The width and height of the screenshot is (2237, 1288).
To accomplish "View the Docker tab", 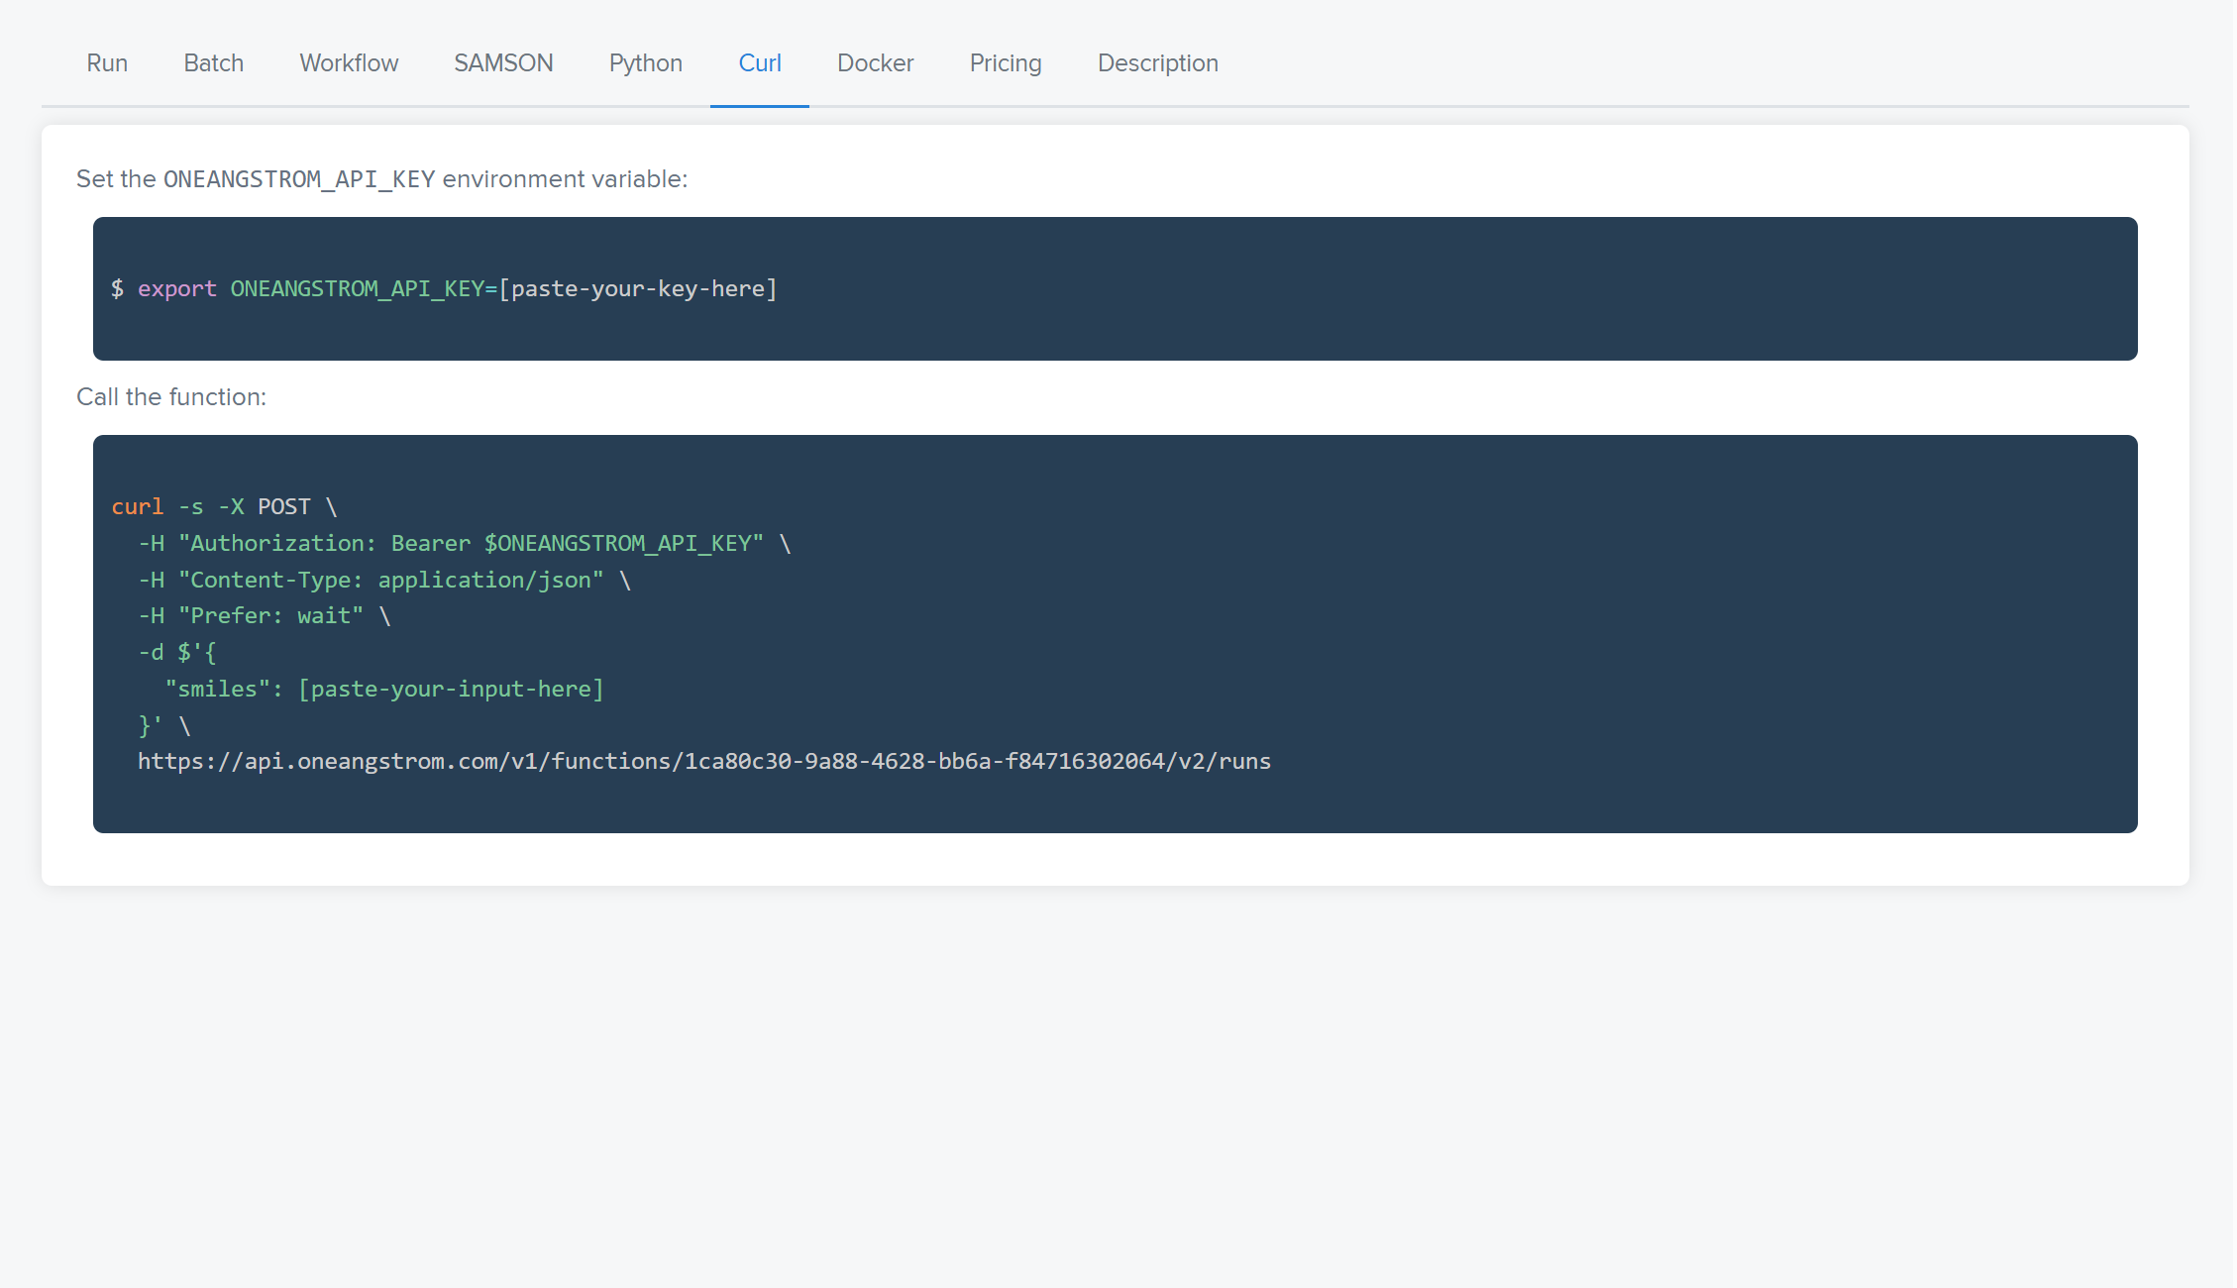I will tap(875, 63).
